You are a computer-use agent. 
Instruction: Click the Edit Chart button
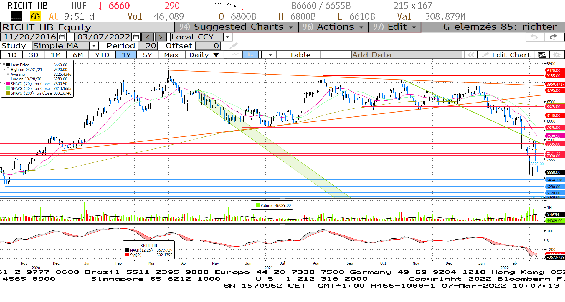(506, 55)
